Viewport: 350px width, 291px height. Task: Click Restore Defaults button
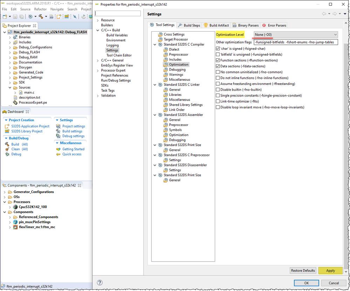pos(303,270)
